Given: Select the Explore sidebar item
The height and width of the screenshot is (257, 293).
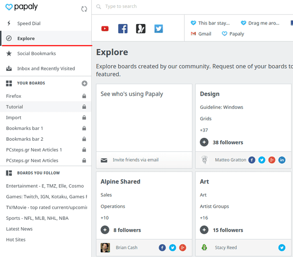Looking at the screenshot, I should coord(46,38).
